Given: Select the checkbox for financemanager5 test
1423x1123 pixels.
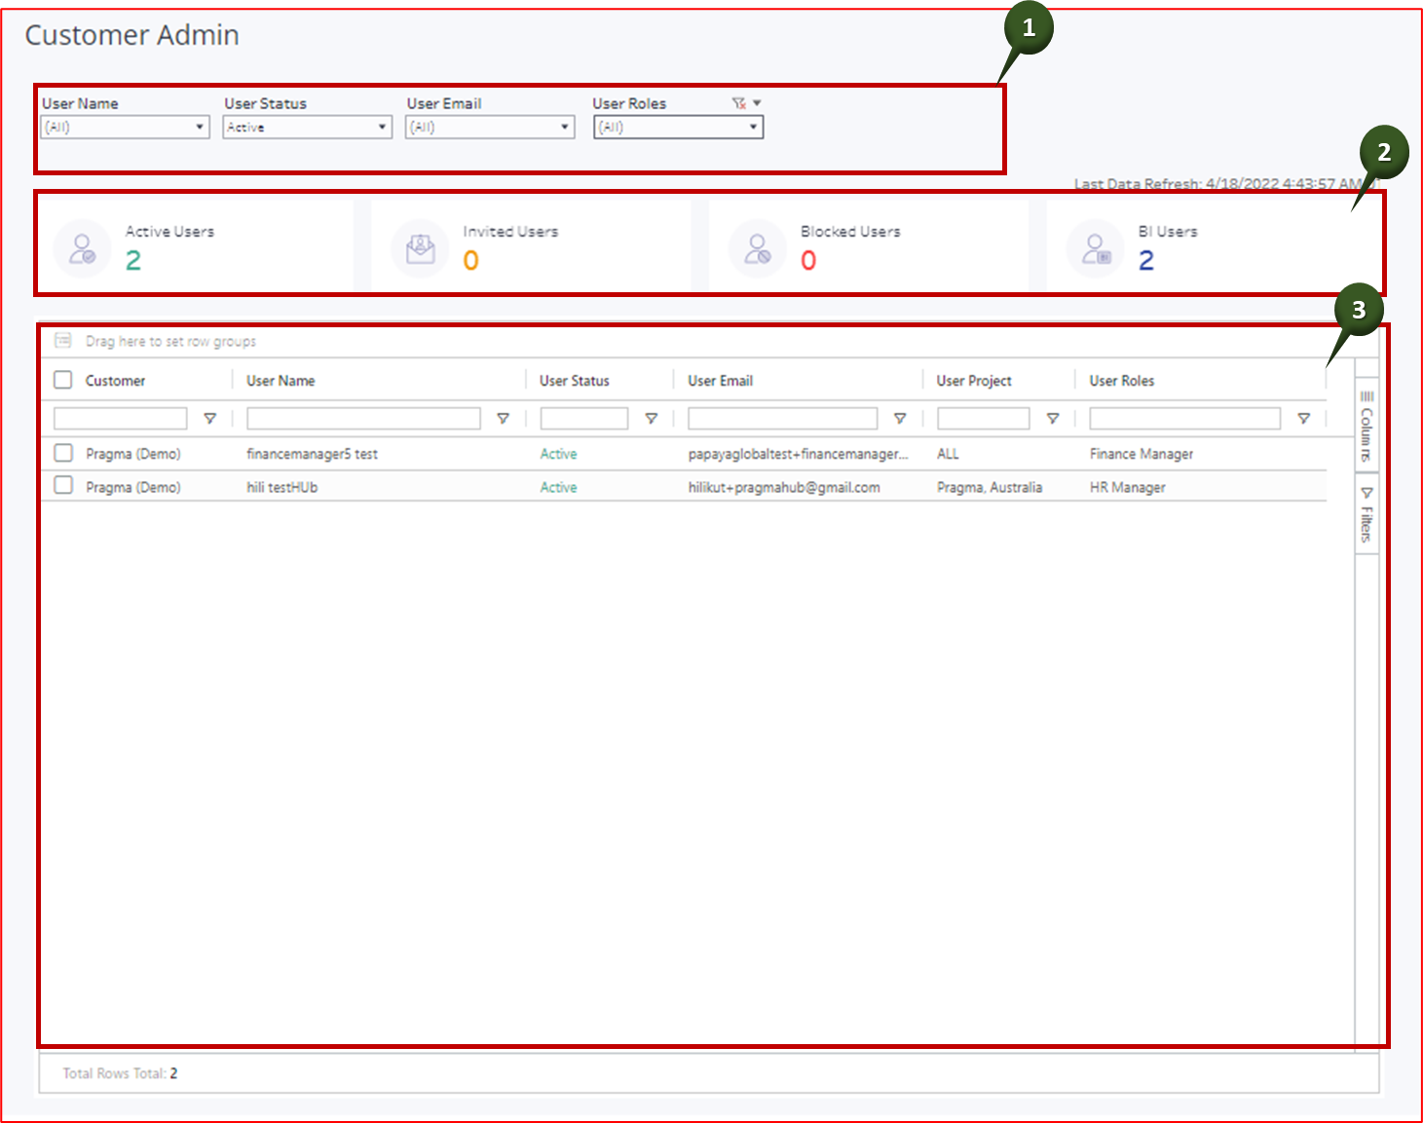Looking at the screenshot, I should pos(62,452).
